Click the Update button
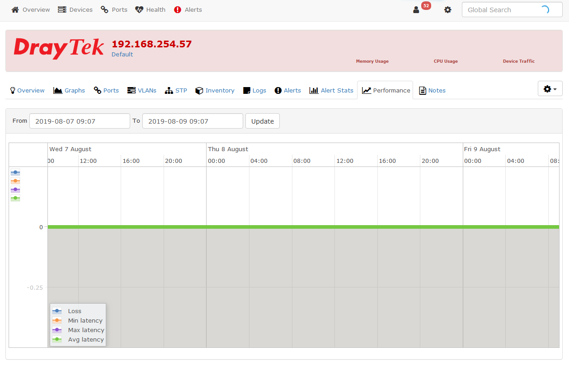The height and width of the screenshot is (365, 569). pyautogui.click(x=262, y=121)
